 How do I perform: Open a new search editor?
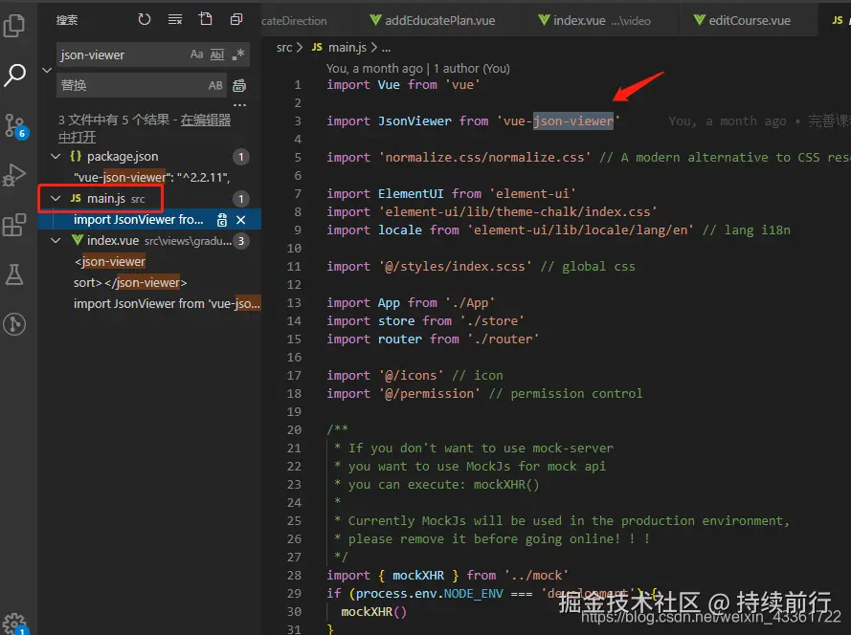tap(206, 19)
